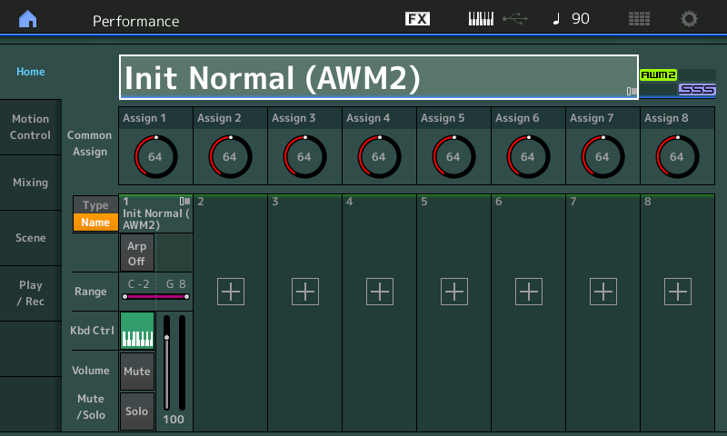Open the Scene tab
Screen dimensions: 727x436
tap(30, 238)
